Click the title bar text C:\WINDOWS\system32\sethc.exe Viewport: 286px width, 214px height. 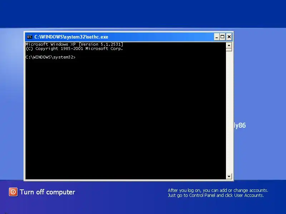(x=71, y=37)
